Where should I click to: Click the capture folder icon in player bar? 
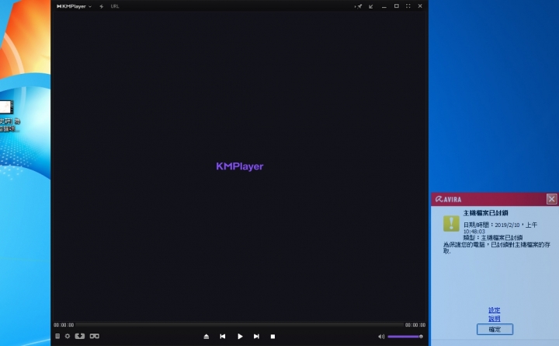(x=80, y=336)
